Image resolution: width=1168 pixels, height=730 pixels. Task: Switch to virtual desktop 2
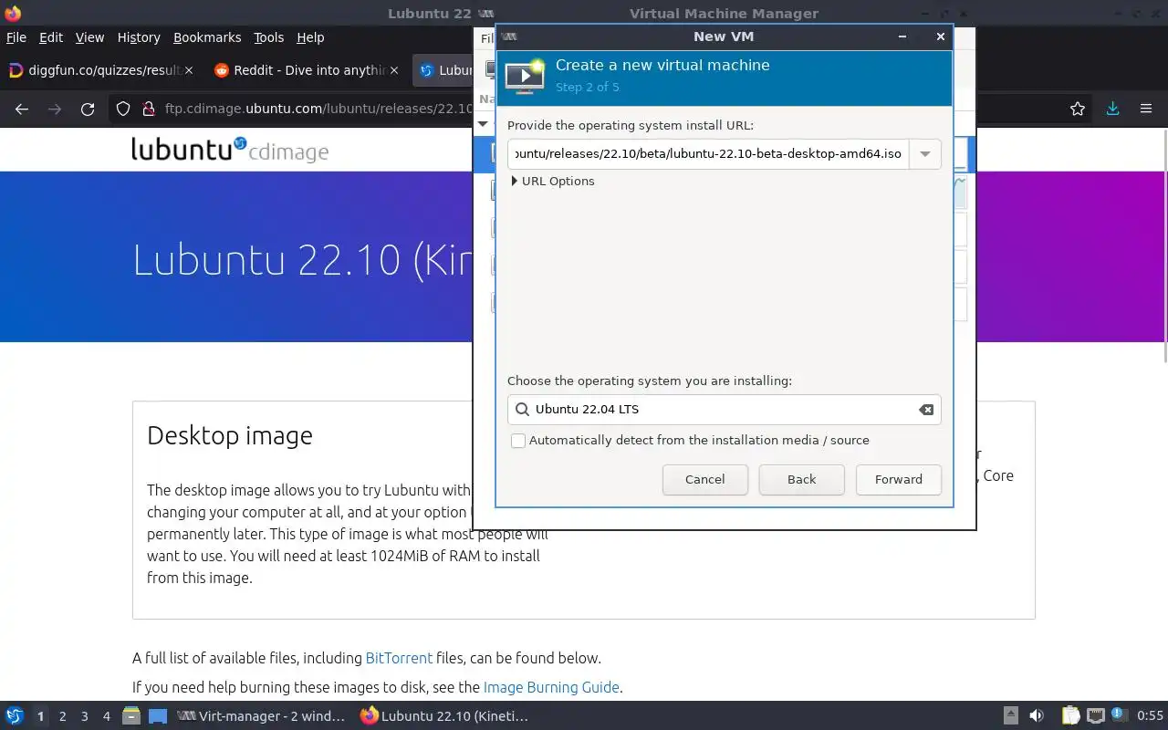(x=62, y=716)
